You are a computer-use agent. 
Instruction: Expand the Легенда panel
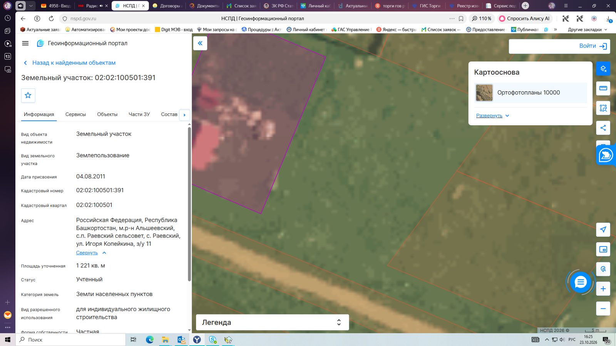point(273,323)
